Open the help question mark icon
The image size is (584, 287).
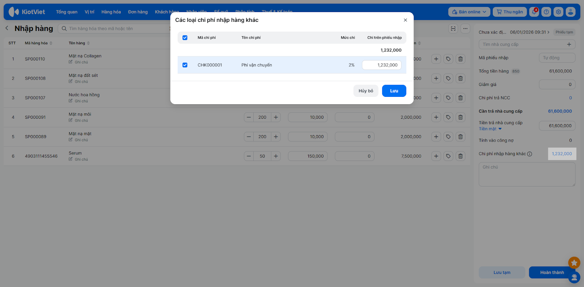coord(546,12)
